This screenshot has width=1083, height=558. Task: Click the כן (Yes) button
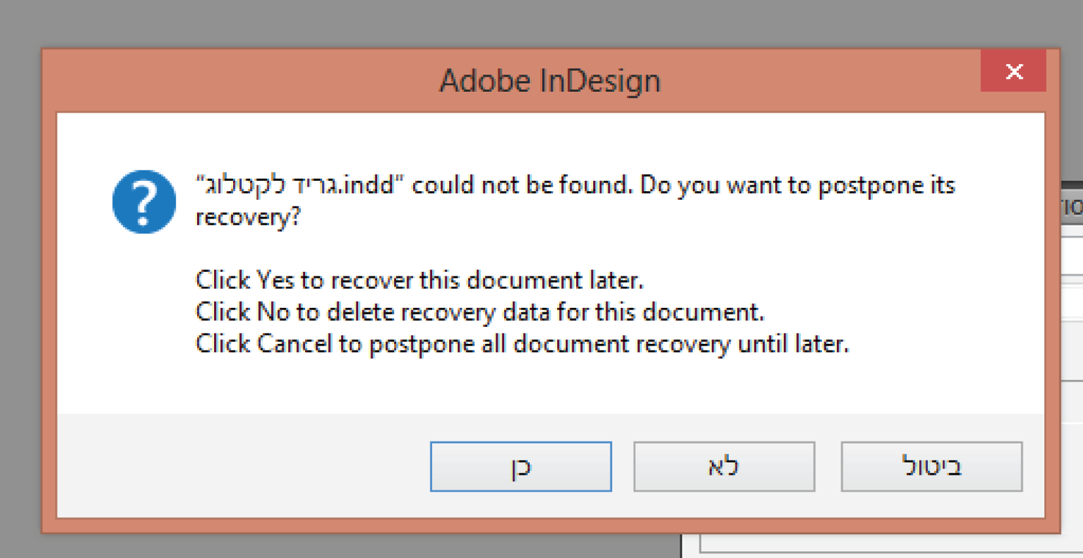pos(521,466)
